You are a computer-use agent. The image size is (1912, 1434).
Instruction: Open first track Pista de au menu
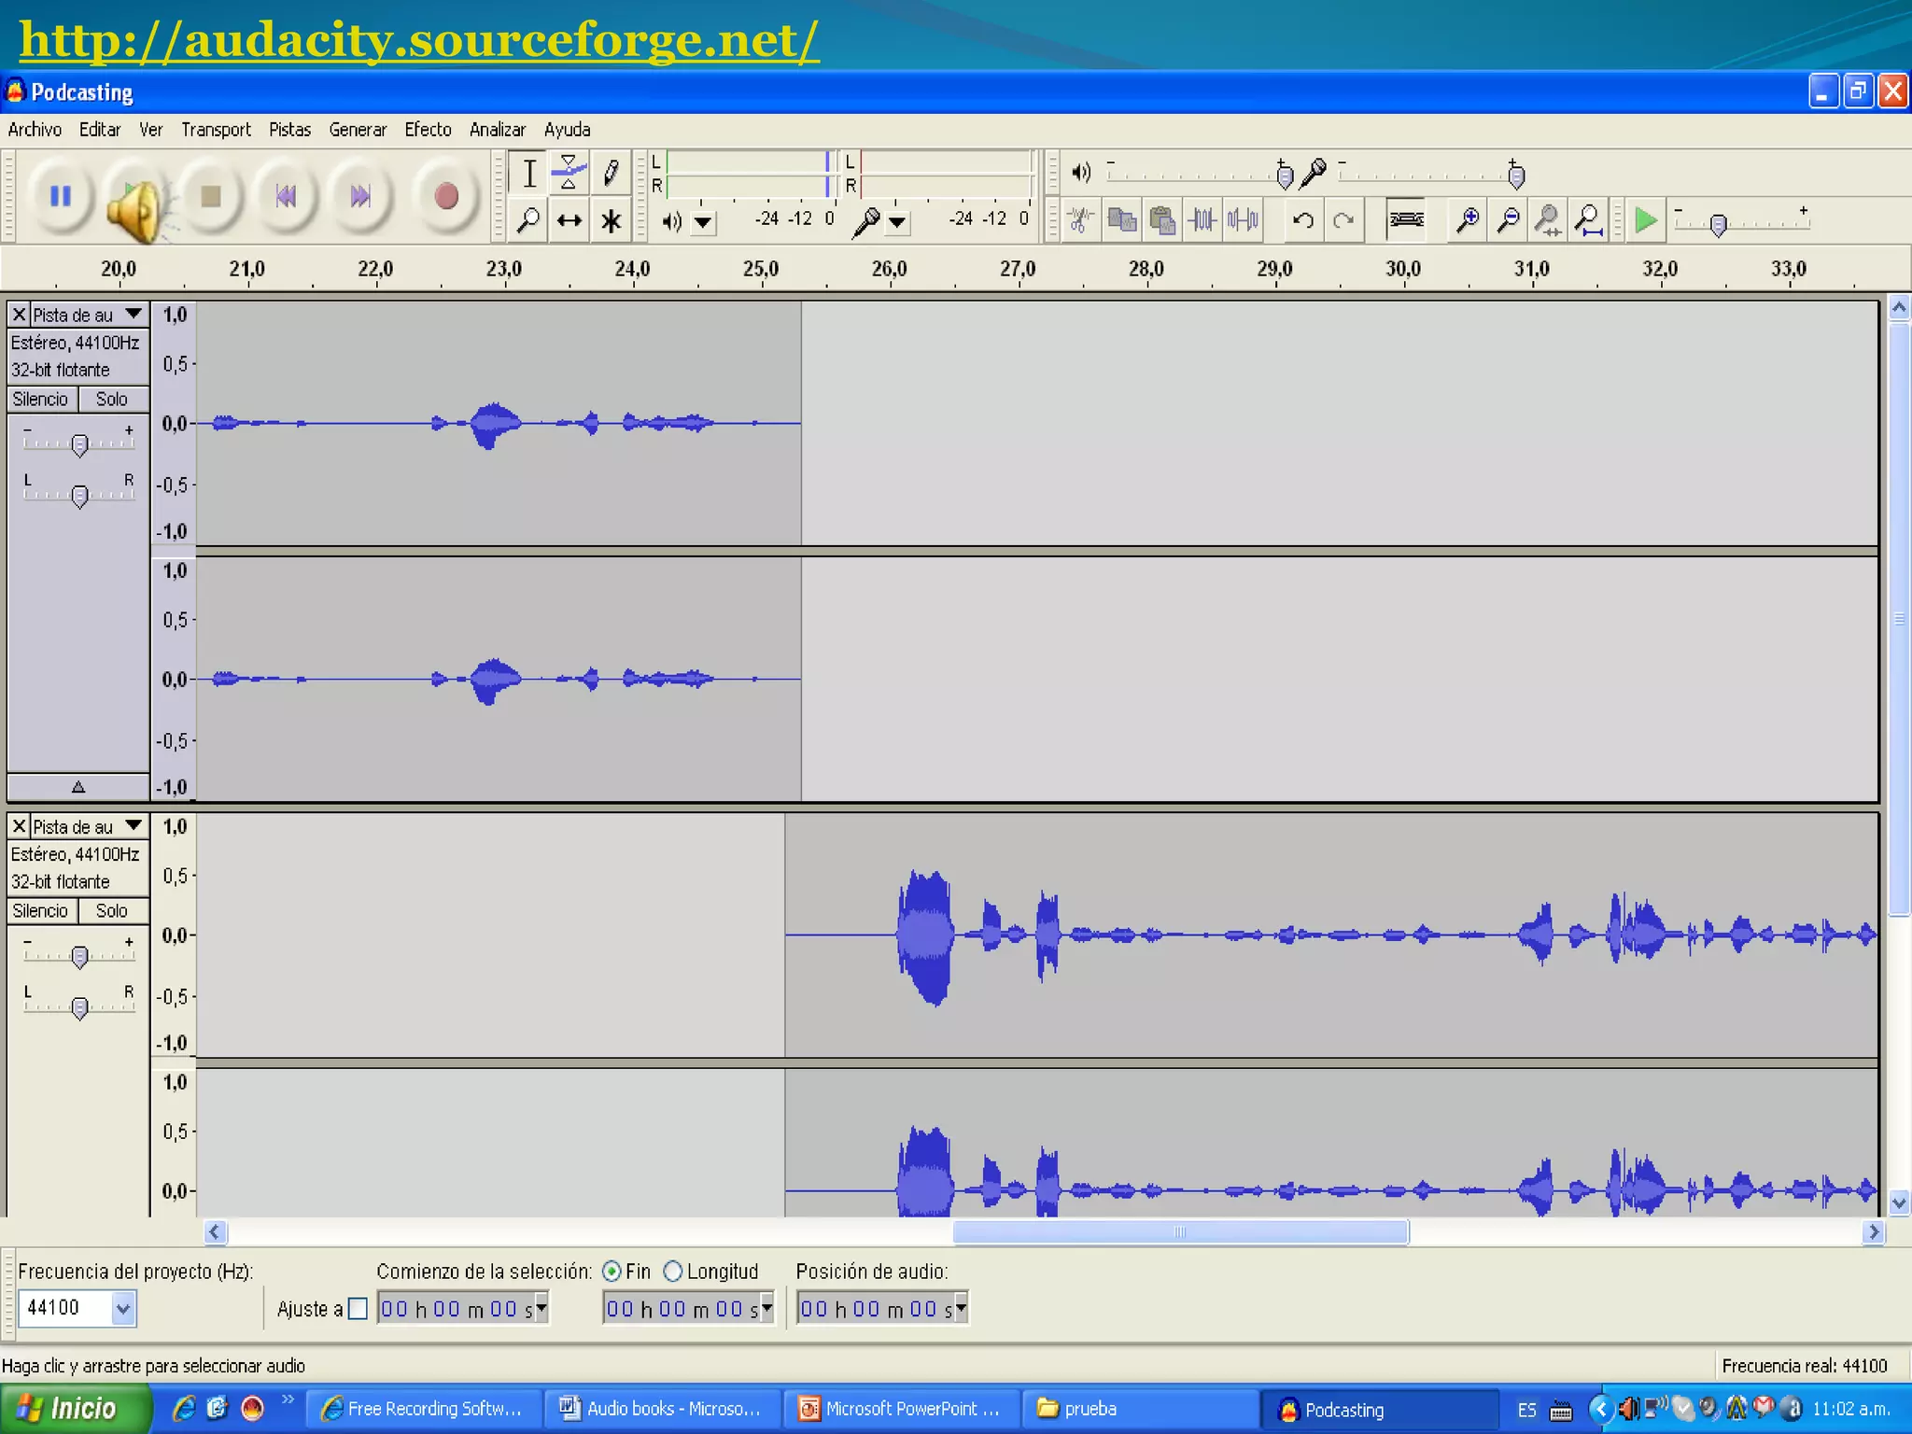pos(89,315)
